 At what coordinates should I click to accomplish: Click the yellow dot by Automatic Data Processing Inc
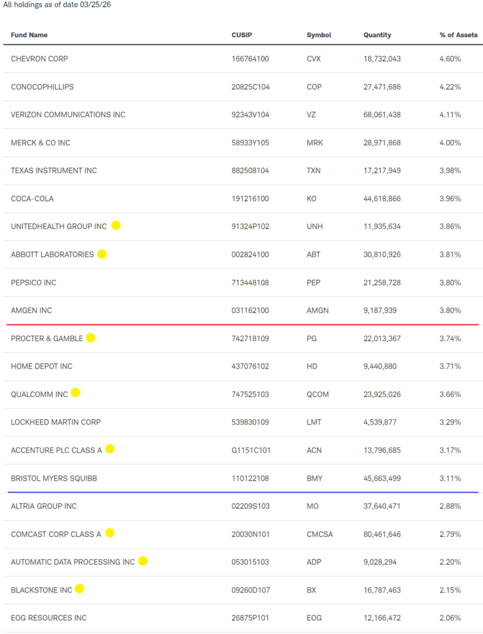tap(143, 561)
